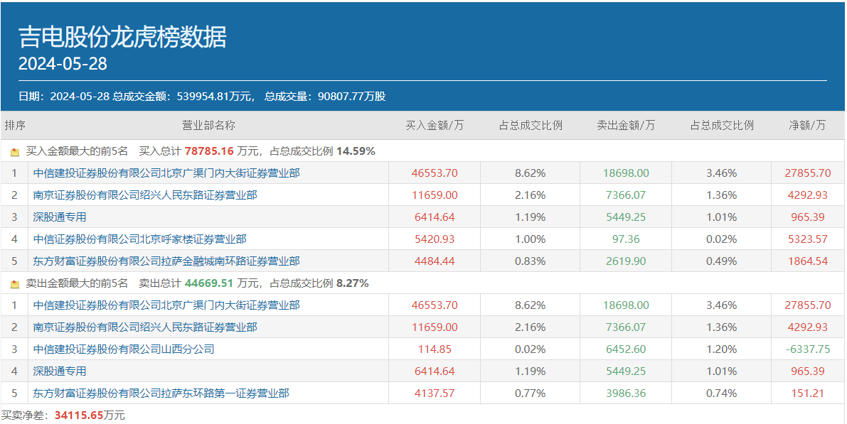847x424 pixels.
Task: Sort by 买入金额/万 column header
Action: [x=435, y=126]
